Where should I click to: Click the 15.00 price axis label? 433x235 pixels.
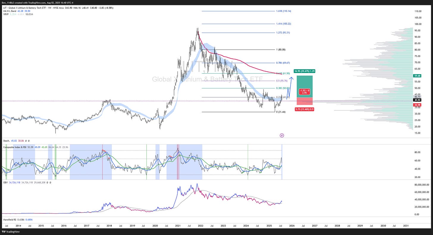(417, 133)
